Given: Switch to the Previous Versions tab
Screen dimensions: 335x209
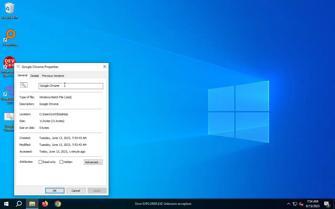Looking at the screenshot, I should point(53,76).
